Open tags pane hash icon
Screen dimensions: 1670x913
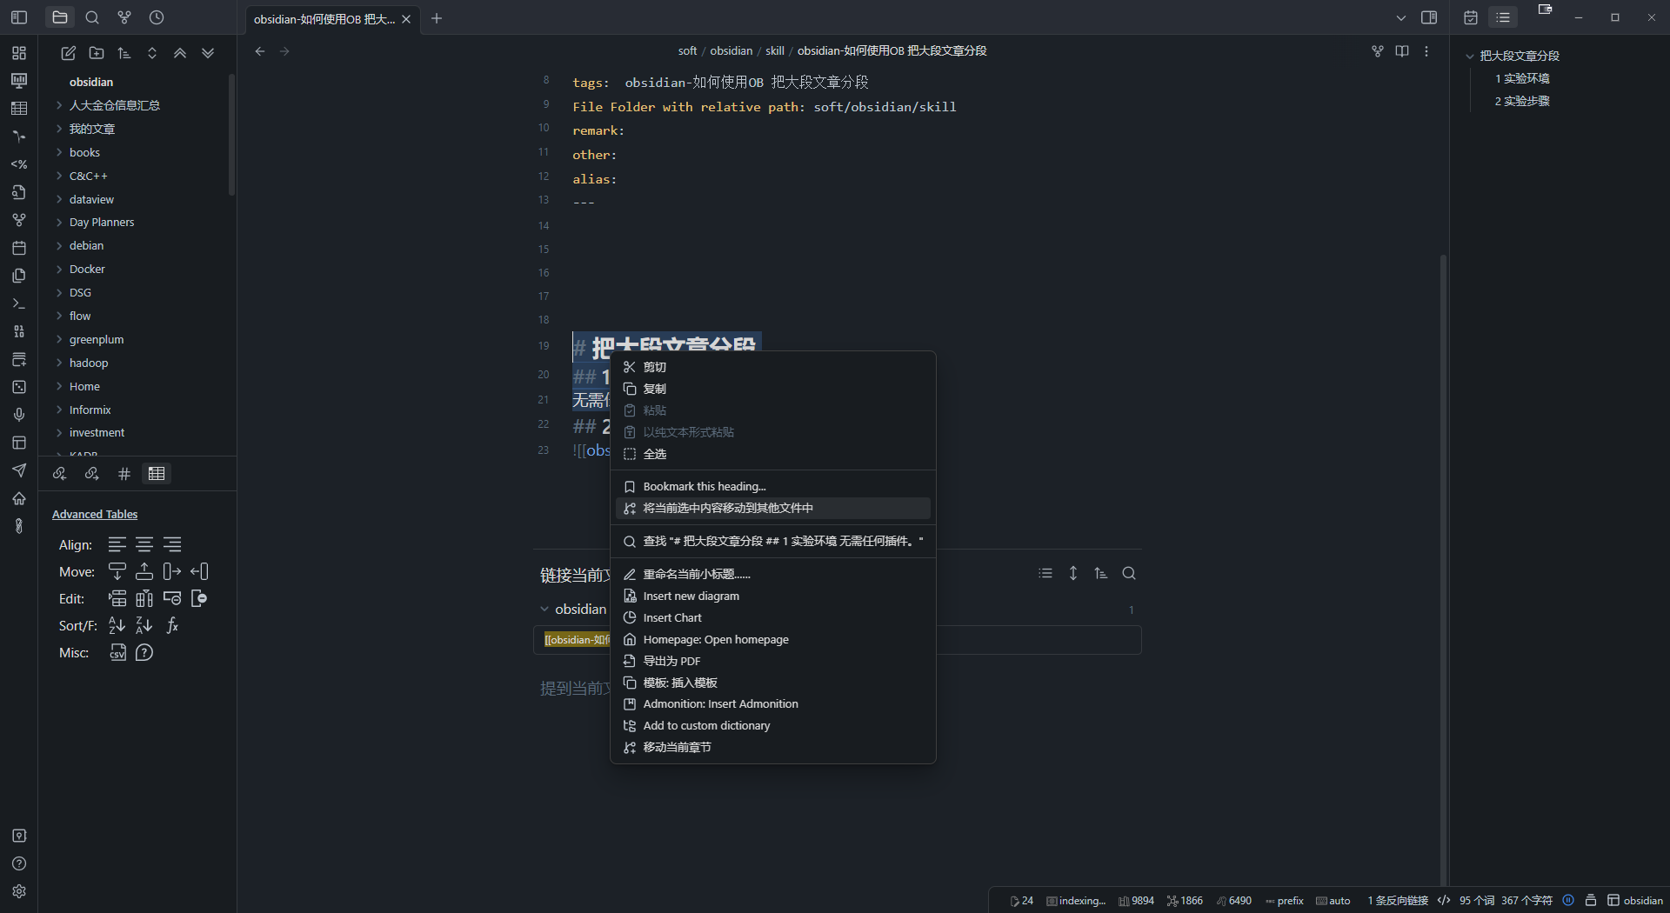tap(124, 474)
